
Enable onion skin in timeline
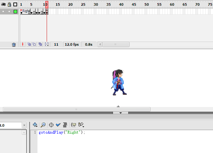click(29, 44)
